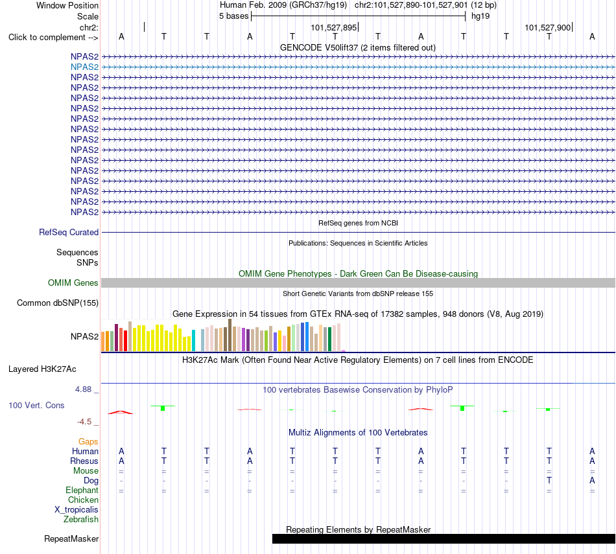
Task: Click the black RepeatMasker element bar
Action: [x=444, y=538]
